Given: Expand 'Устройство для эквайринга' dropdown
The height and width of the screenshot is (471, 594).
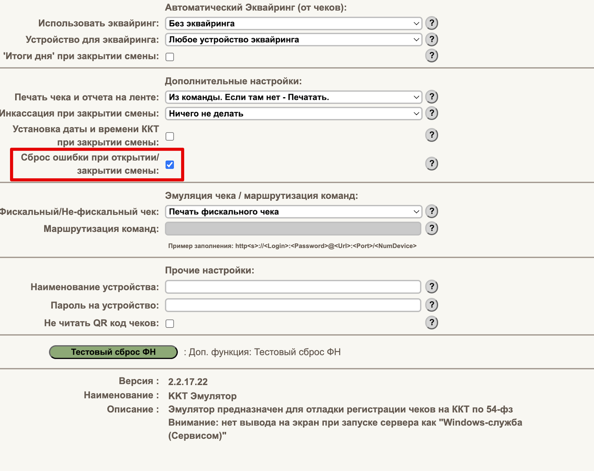Looking at the screenshot, I should 293,40.
